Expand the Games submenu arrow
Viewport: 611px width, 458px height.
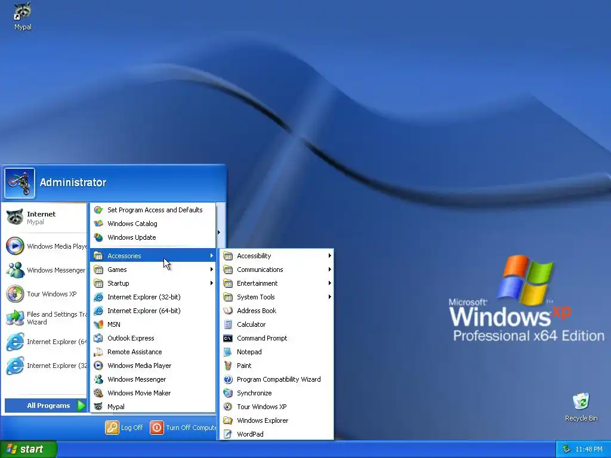pos(212,270)
